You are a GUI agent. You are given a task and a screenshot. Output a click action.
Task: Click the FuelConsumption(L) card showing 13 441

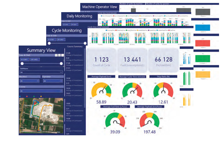click(x=132, y=61)
